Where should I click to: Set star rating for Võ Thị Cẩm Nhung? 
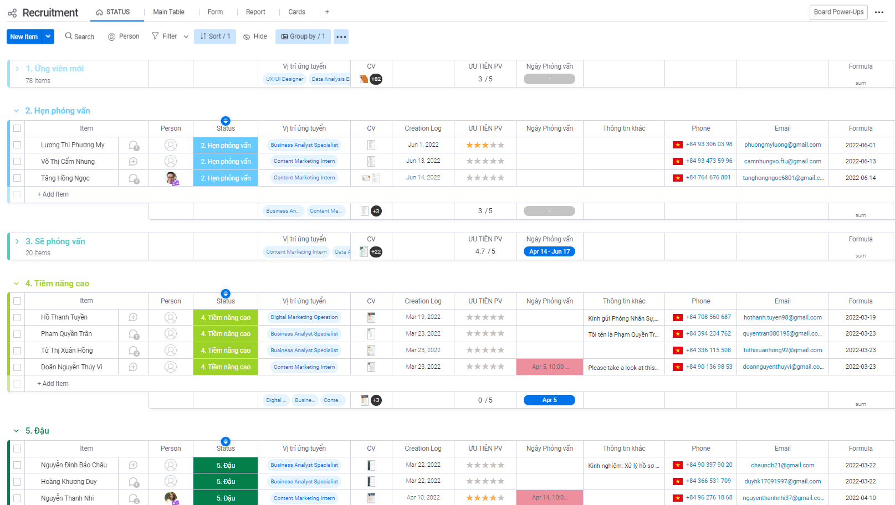[x=485, y=162]
